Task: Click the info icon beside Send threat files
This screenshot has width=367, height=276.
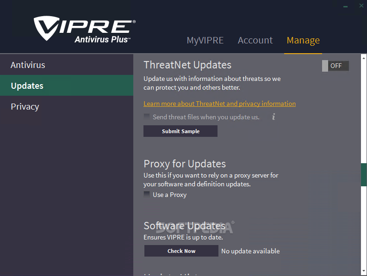Action: tap(274, 117)
